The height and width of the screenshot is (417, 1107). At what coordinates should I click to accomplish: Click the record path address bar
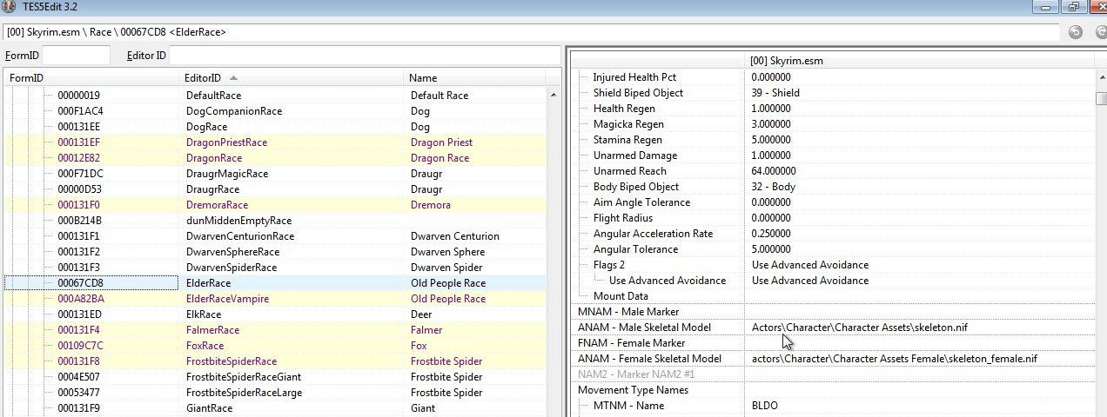click(x=532, y=32)
